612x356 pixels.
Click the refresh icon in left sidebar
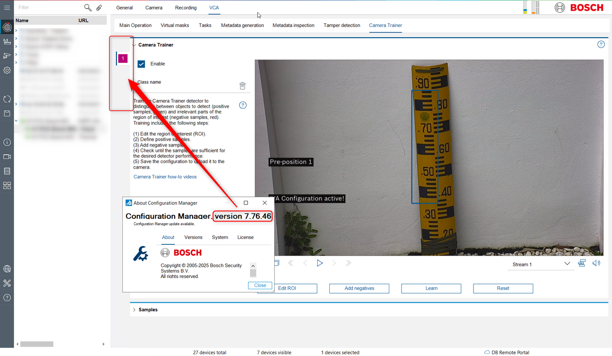pyautogui.click(x=7, y=99)
